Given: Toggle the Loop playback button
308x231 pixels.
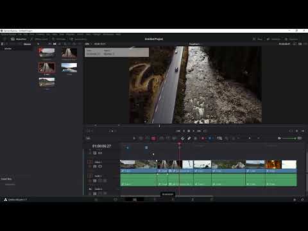Looking at the screenshot, I should pos(205,131).
